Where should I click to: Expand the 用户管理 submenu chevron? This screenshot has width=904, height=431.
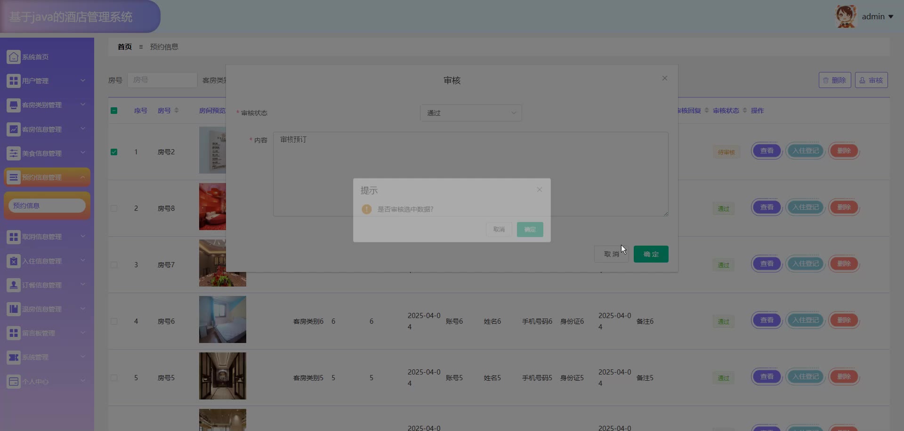(83, 80)
